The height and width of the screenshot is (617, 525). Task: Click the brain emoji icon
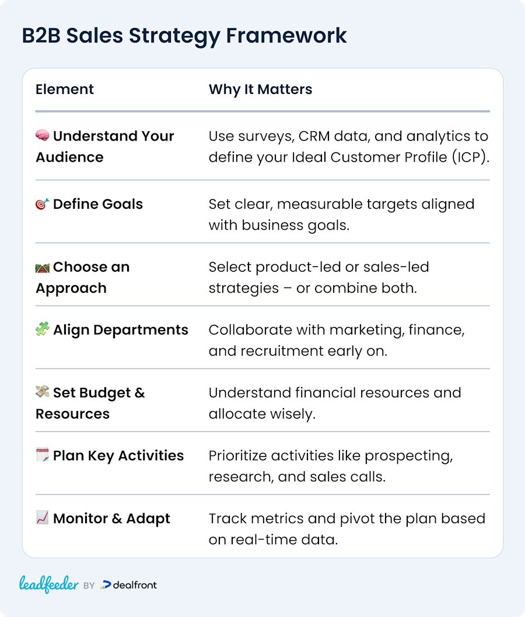(43, 135)
